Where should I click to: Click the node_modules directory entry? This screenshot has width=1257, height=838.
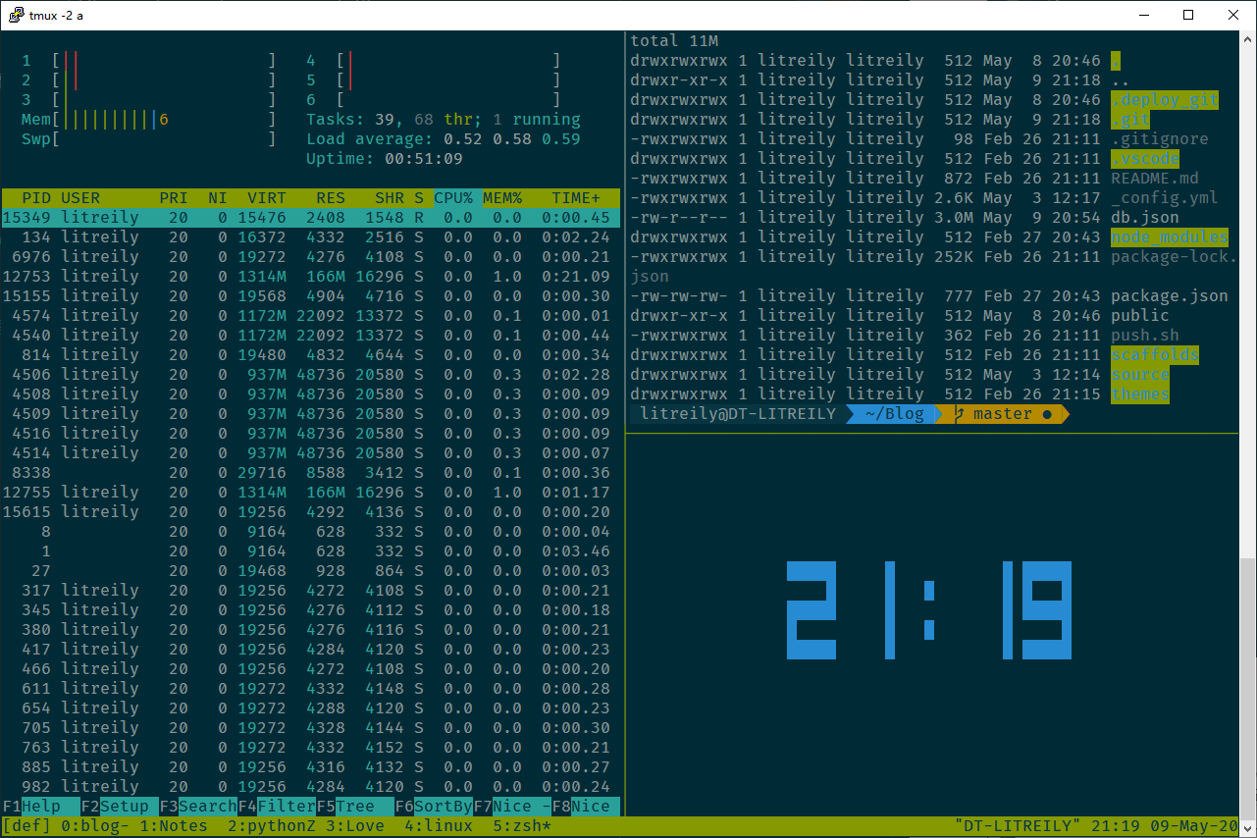[x=1170, y=237]
